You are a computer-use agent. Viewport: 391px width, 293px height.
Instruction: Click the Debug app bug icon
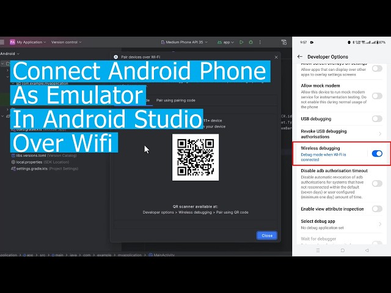tap(250, 42)
